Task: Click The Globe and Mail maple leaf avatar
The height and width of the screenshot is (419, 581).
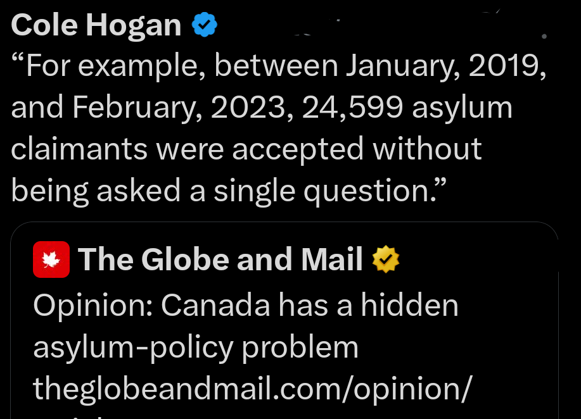Action: click(51, 259)
